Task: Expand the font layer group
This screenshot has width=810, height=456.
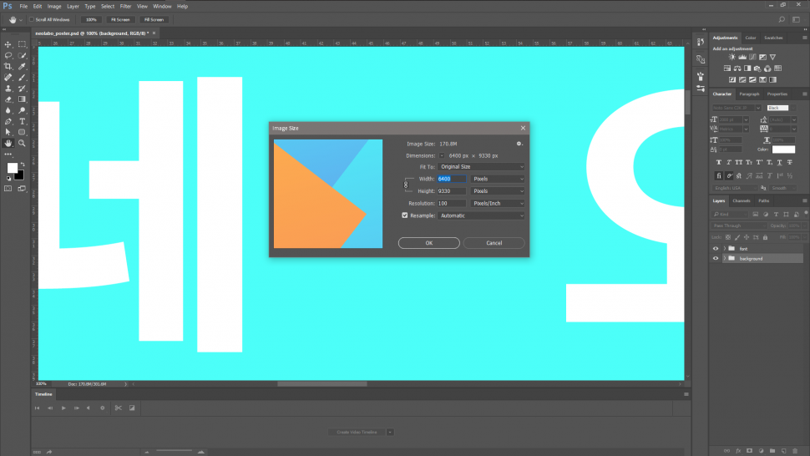Action: [x=724, y=248]
